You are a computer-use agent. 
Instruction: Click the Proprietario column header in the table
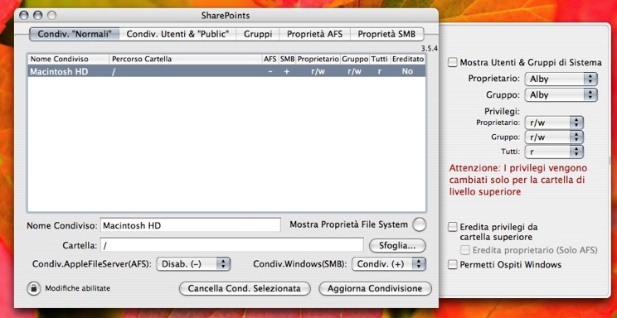pyautogui.click(x=318, y=60)
